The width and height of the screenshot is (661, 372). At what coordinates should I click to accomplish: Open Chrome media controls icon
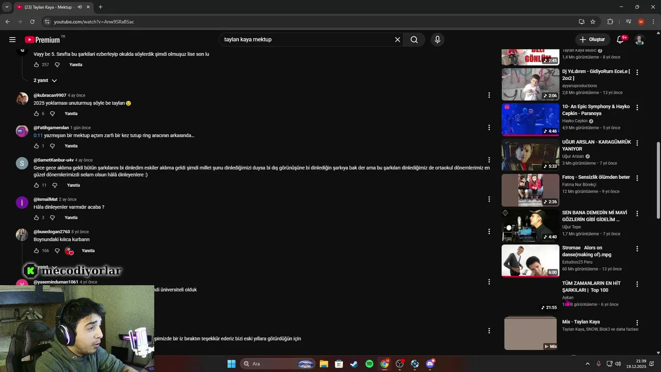[x=628, y=22]
